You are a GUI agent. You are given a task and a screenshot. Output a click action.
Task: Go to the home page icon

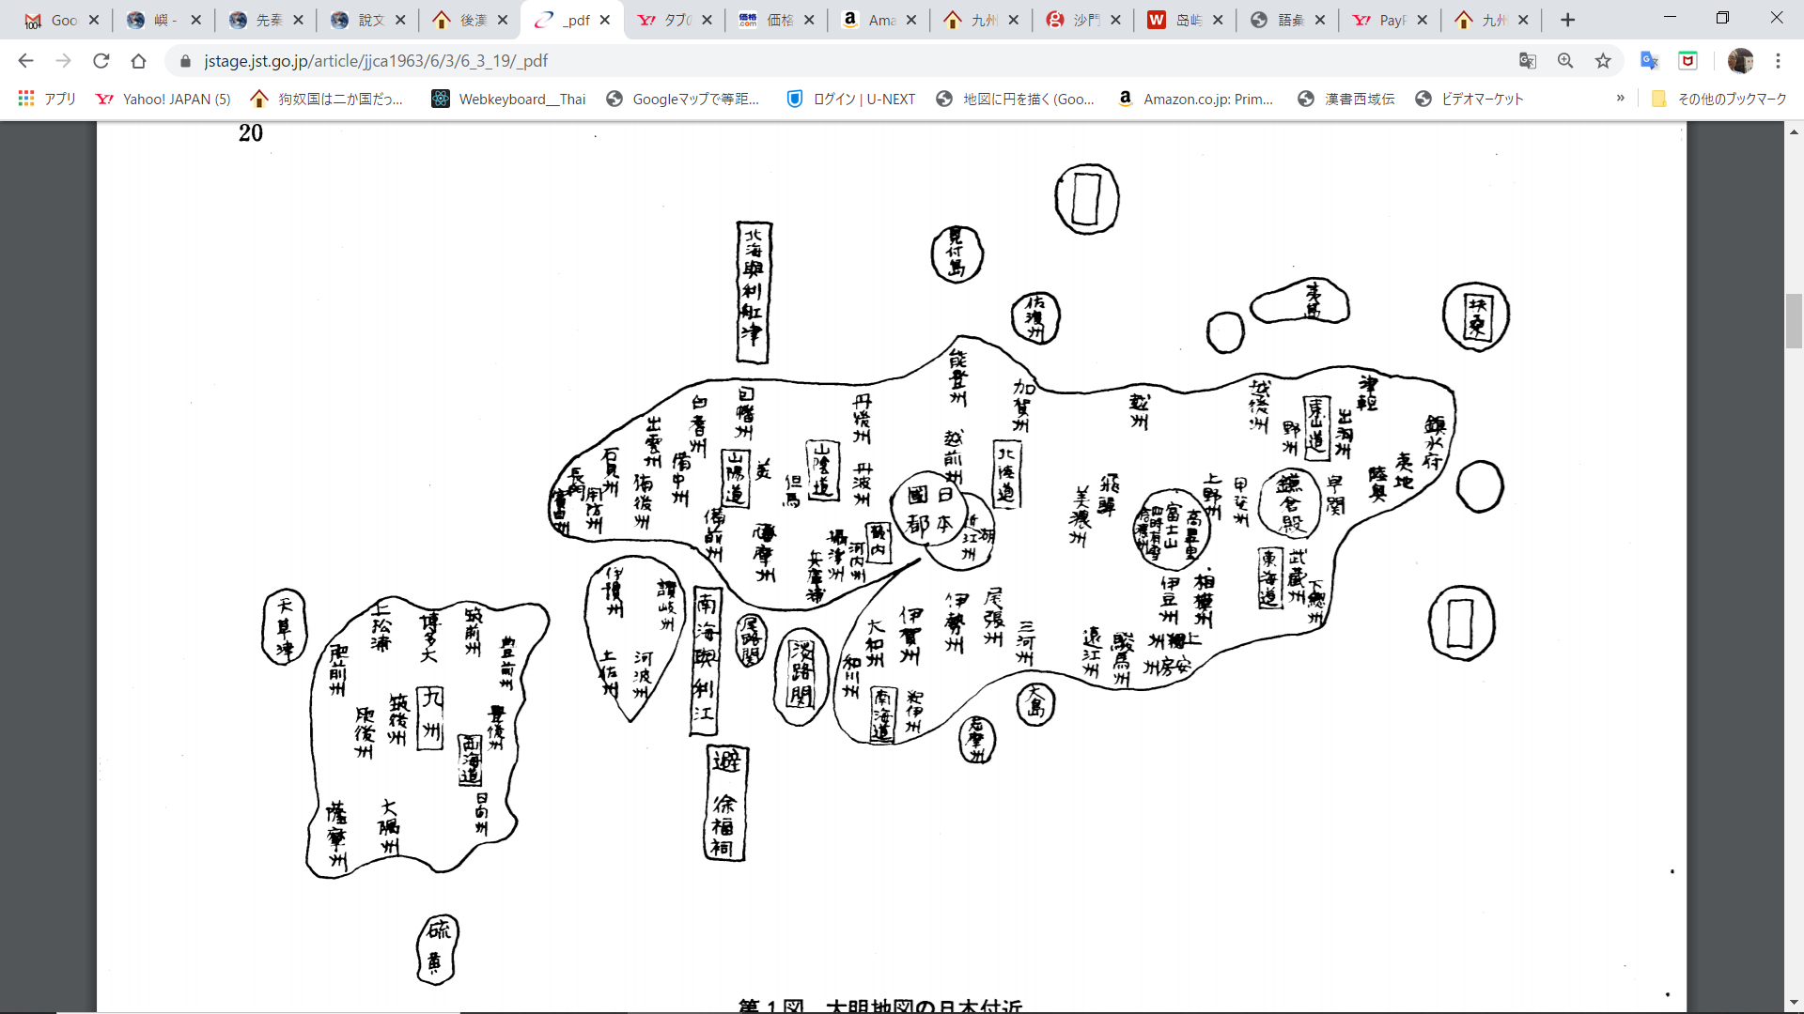pyautogui.click(x=138, y=61)
